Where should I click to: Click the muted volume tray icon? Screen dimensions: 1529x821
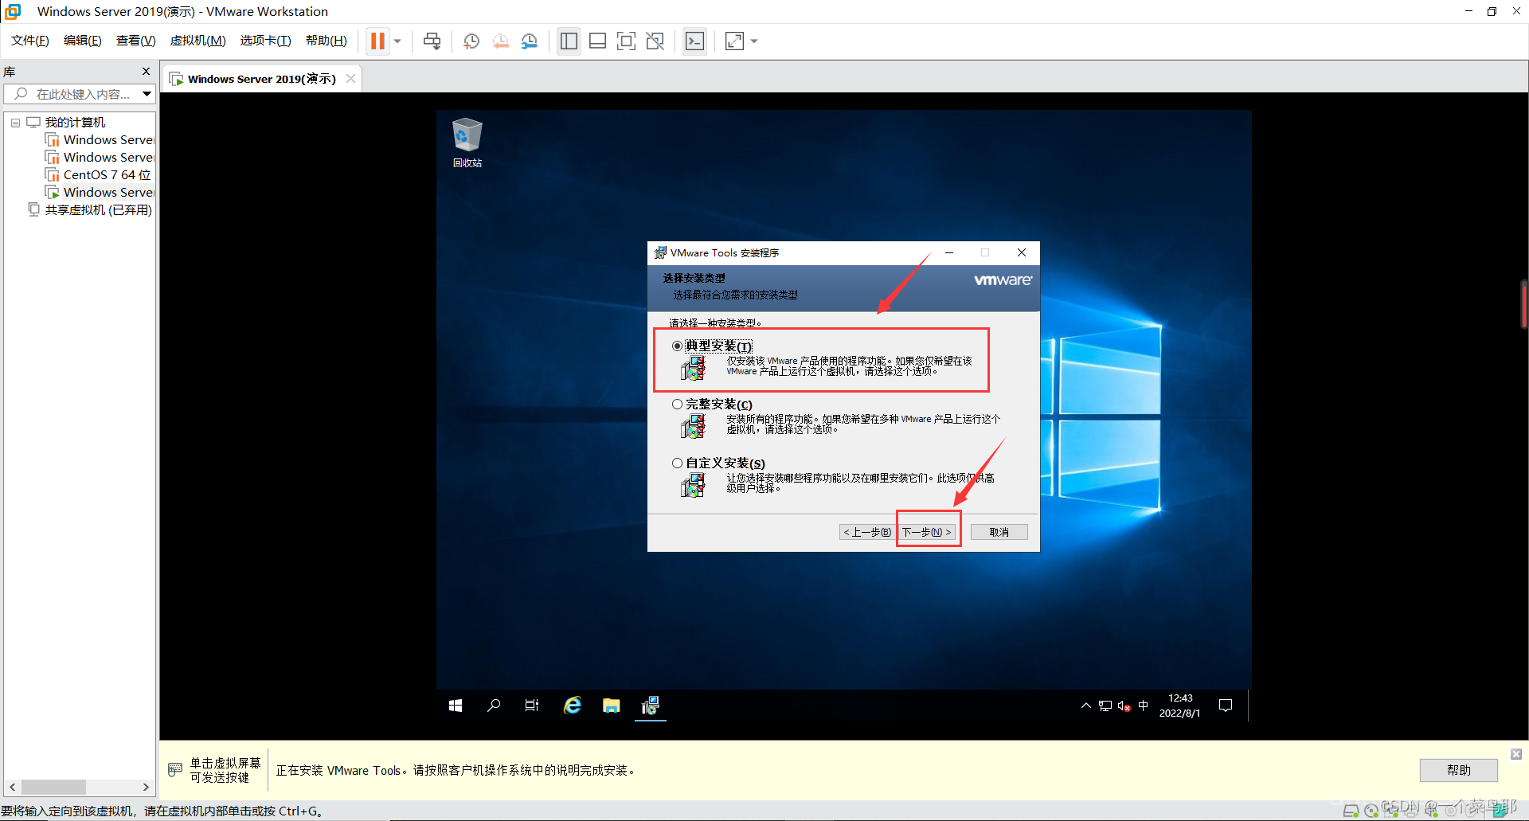(1124, 706)
